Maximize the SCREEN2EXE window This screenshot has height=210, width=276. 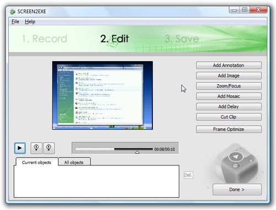tap(245, 10)
